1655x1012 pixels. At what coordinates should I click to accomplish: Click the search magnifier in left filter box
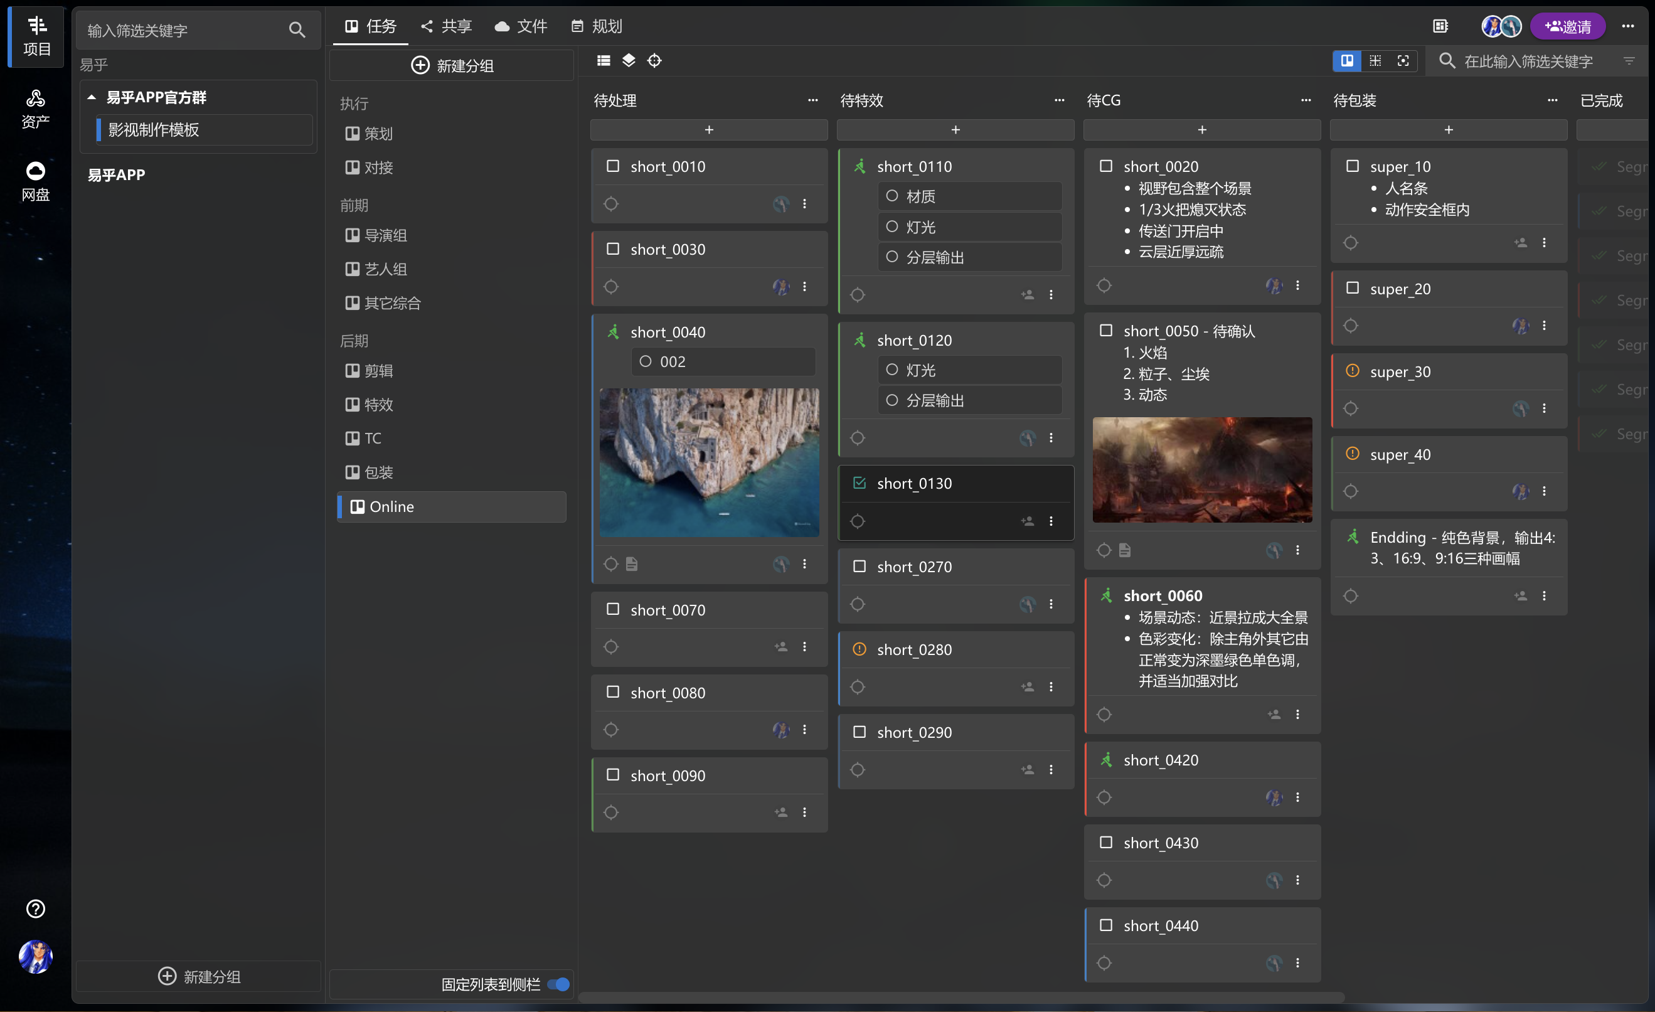(297, 29)
